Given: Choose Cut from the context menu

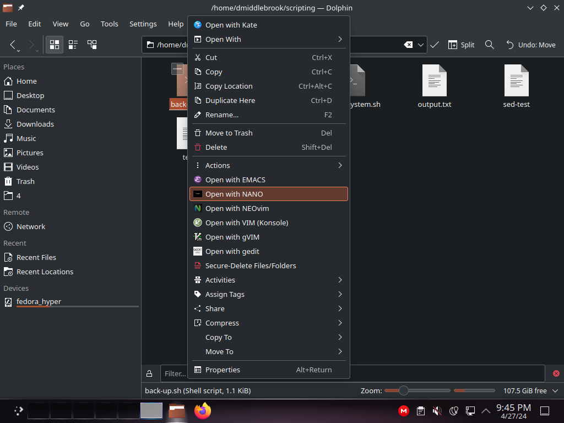Looking at the screenshot, I should 269,57.
